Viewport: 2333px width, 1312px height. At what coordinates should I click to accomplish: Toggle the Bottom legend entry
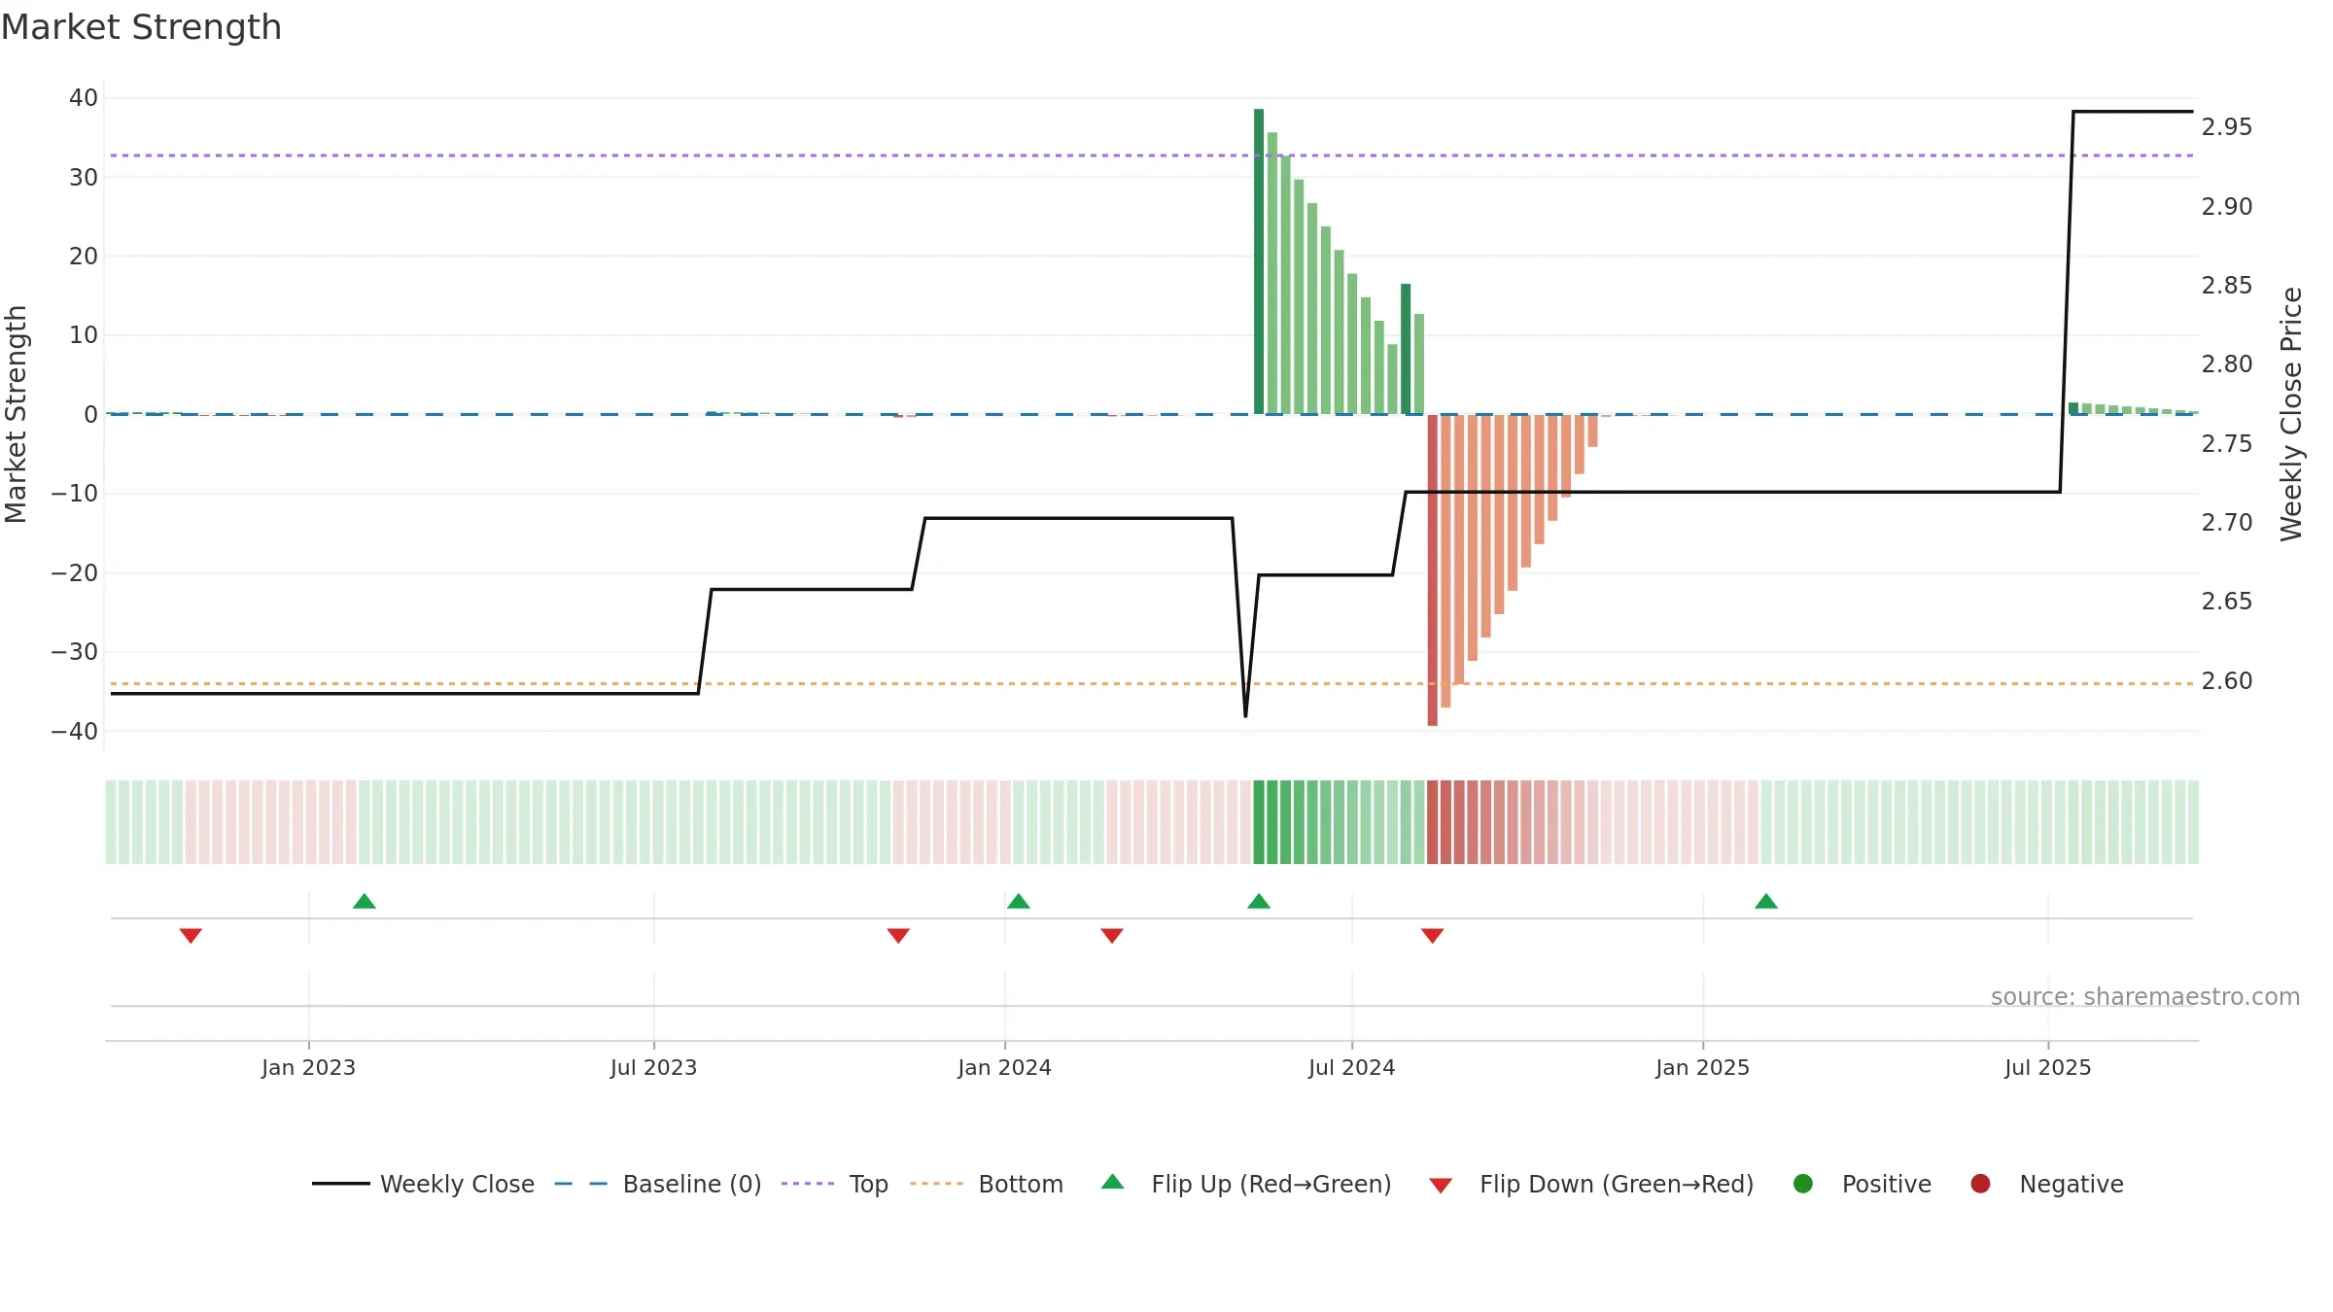click(x=987, y=1184)
